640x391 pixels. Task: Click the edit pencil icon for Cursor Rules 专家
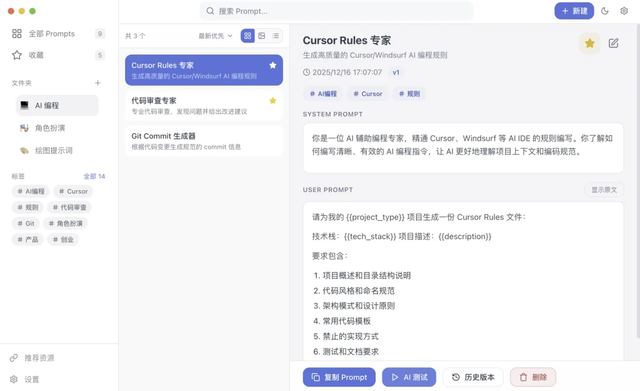pyautogui.click(x=613, y=43)
